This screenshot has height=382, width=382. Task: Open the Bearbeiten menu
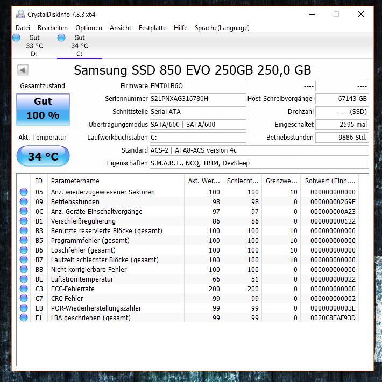[x=53, y=28]
